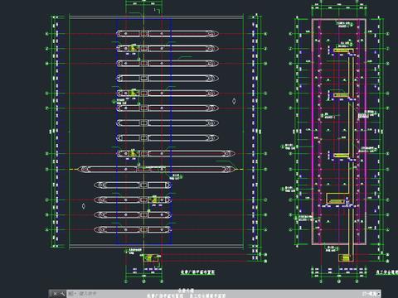The image size is (398, 298).
Task: Close the command line with its X button
Action: click(x=55, y=294)
